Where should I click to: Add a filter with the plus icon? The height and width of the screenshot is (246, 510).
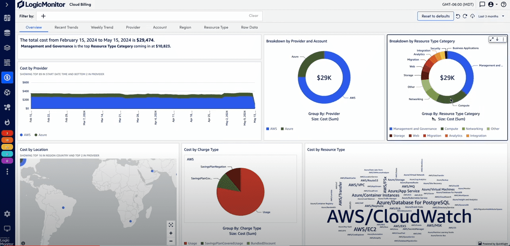click(43, 16)
